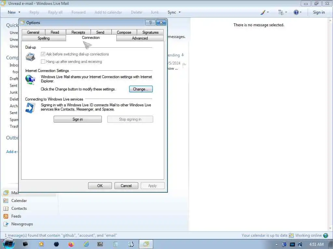Open Newsgroups from the sidebar
This screenshot has width=333, height=249.
tap(22, 224)
